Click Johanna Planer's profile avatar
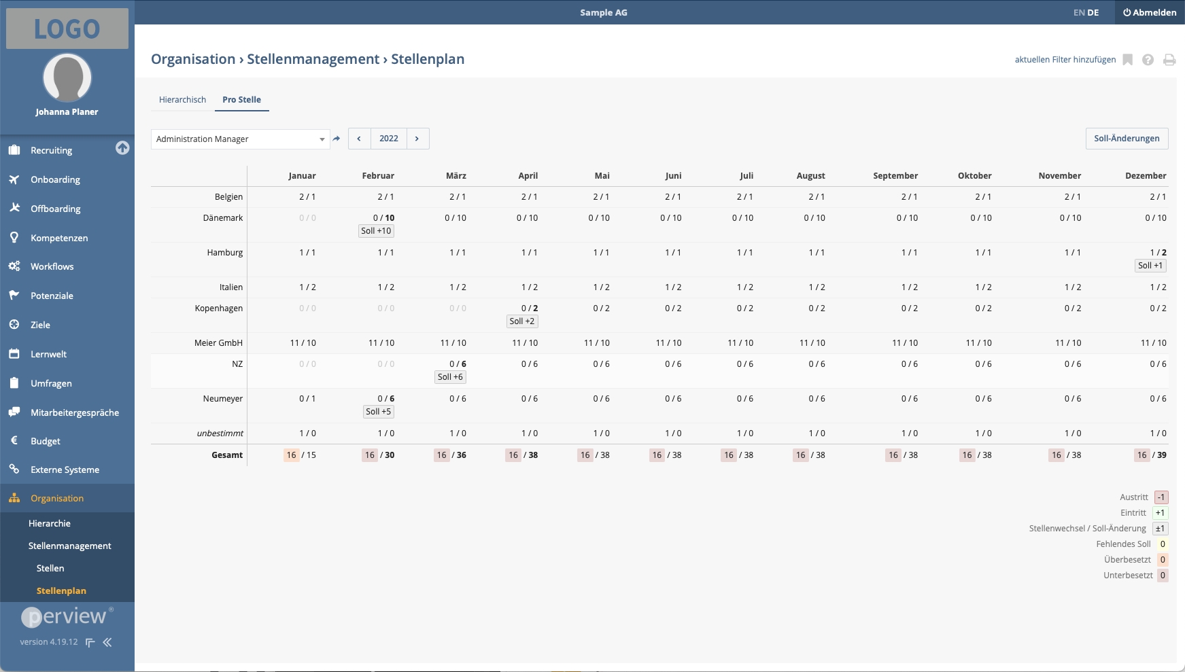Viewport: 1185px width, 672px height. point(67,77)
